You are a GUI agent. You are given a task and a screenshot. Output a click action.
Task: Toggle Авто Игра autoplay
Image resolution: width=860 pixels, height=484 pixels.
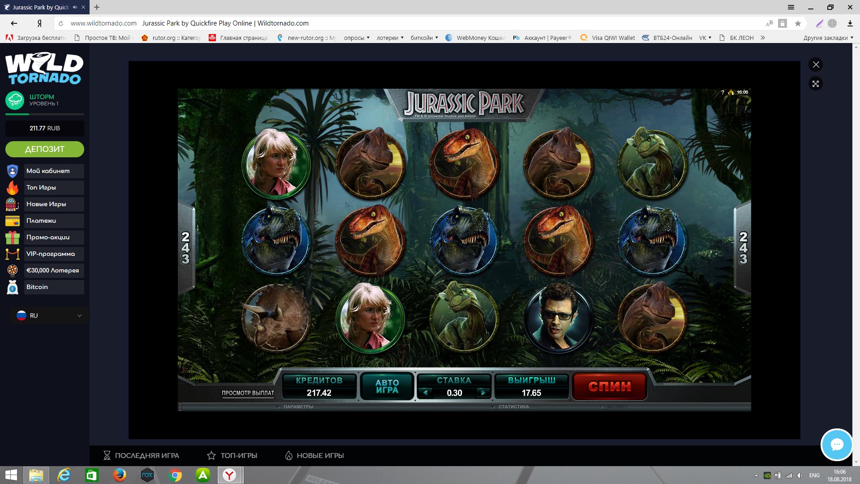[387, 386]
